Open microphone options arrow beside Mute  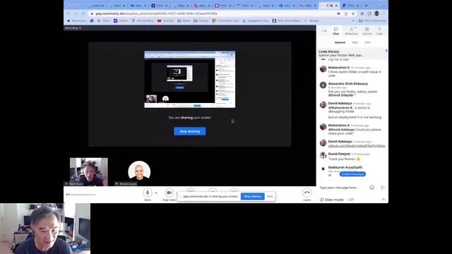click(x=156, y=193)
